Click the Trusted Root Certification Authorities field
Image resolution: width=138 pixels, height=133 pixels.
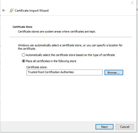[64, 72]
